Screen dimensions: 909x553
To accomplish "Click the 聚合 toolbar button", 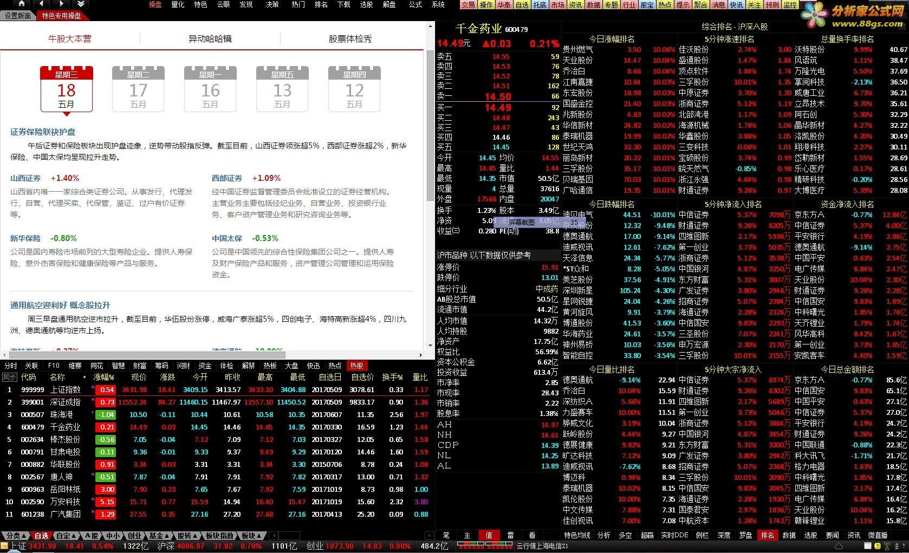I will [x=700, y=5].
